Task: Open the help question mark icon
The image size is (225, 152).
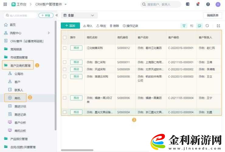Action: 208,4
